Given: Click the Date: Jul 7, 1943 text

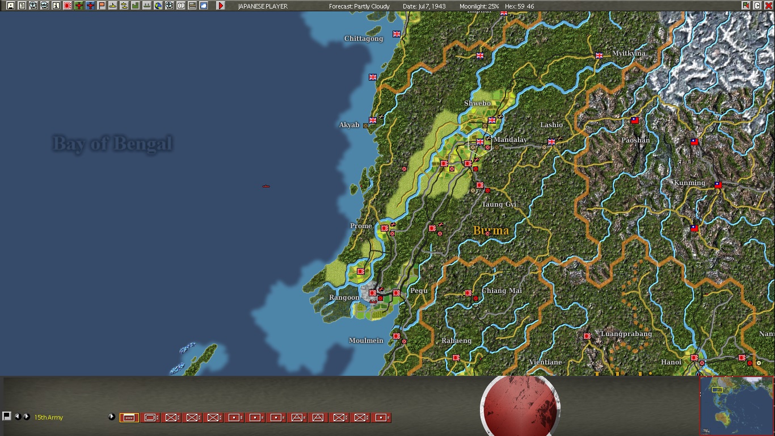Looking at the screenshot, I should [x=424, y=6].
